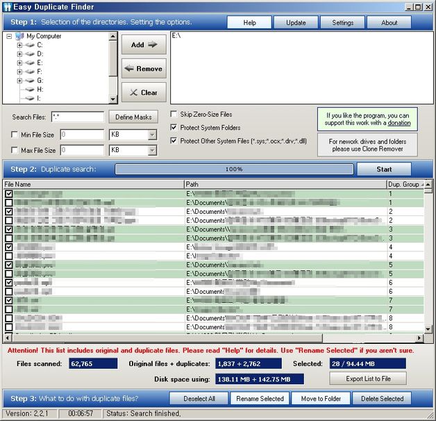
Task: Select the F: drive icon
Action: 29,72
